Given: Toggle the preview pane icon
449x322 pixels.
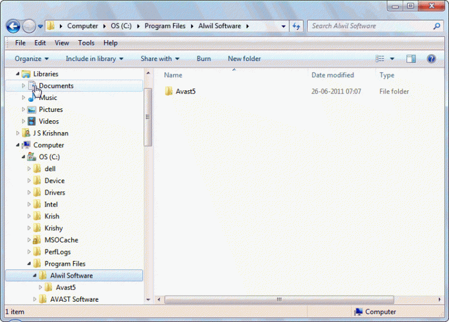Looking at the screenshot, I should (411, 59).
